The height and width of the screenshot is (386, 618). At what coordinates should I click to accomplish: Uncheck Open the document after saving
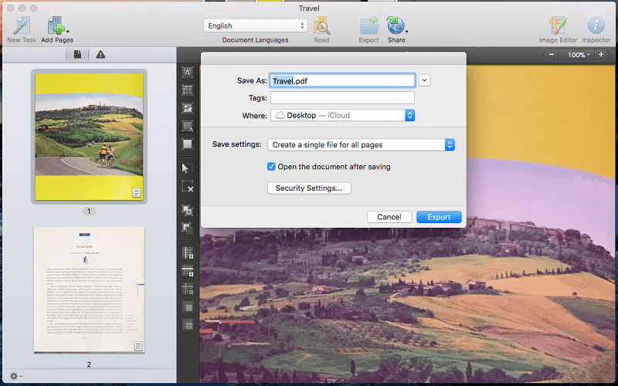(271, 167)
